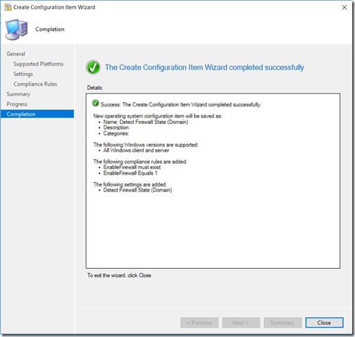The height and width of the screenshot is (337, 355).
Task: Click the Close button to exit wizard
Action: pos(324,323)
